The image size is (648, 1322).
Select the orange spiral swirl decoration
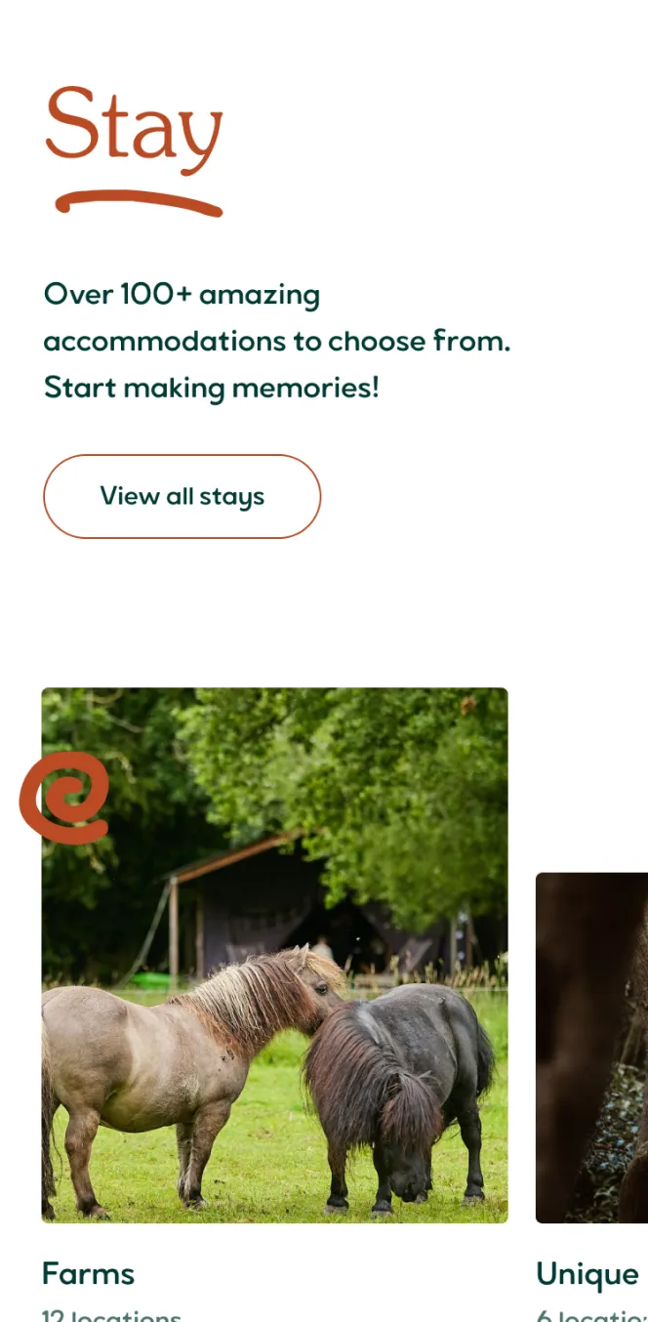pos(64,798)
